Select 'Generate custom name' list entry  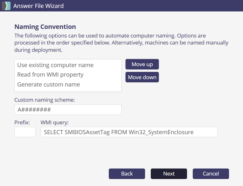tap(49, 85)
